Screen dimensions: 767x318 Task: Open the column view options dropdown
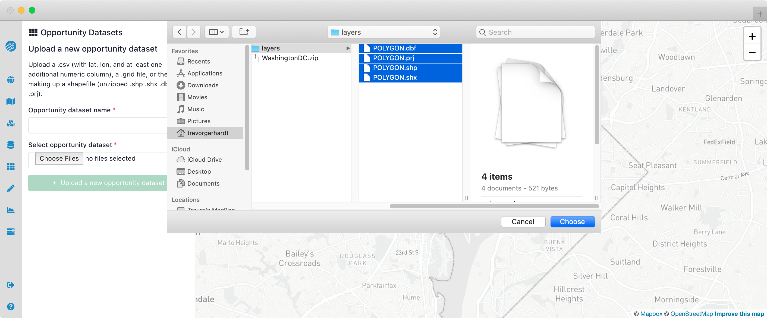click(x=216, y=32)
